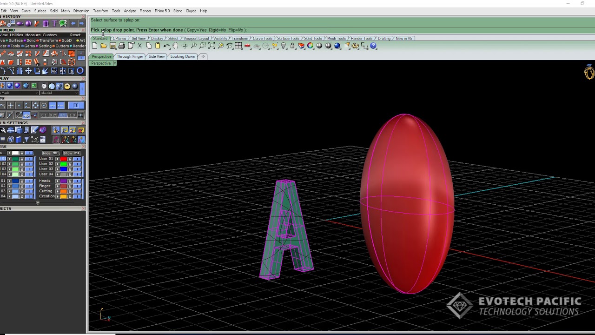The height and width of the screenshot is (335, 595).
Task: Open the Surface Tools toolbar tab
Action: coord(288,38)
